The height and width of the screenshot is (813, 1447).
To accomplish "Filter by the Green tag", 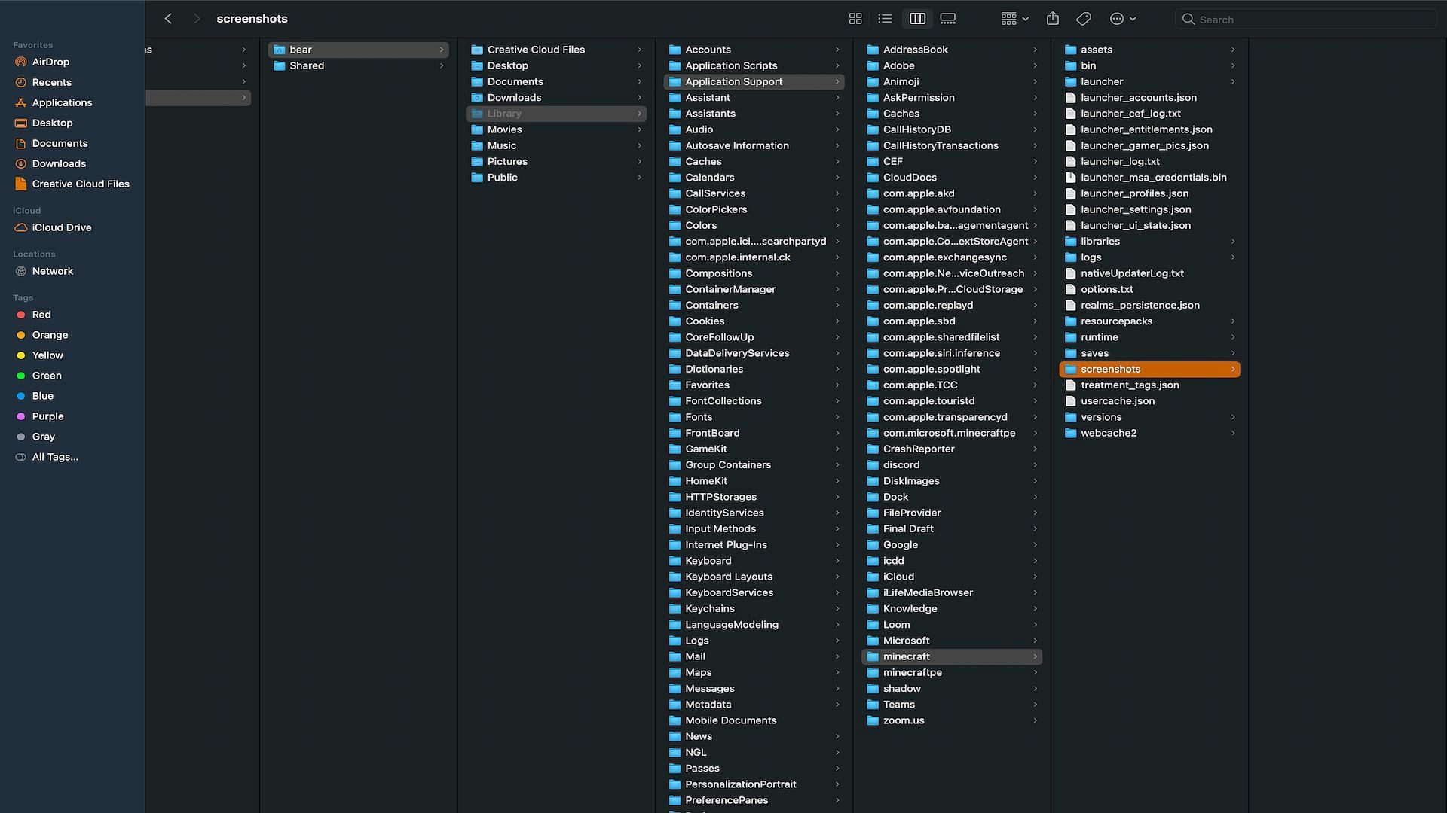I will coord(47,376).
